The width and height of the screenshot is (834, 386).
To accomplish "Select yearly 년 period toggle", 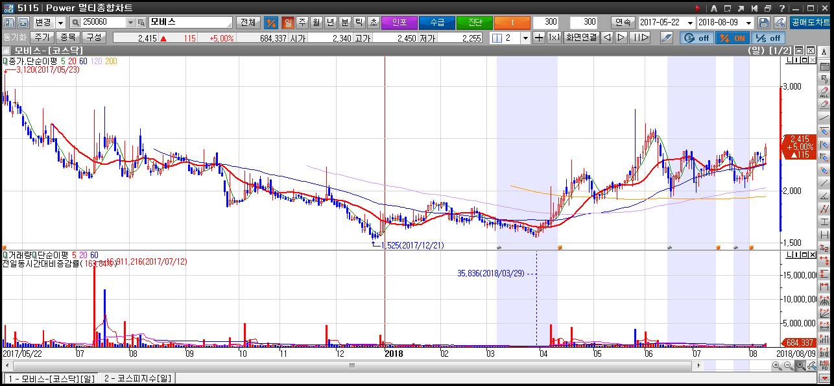I will 331,22.
